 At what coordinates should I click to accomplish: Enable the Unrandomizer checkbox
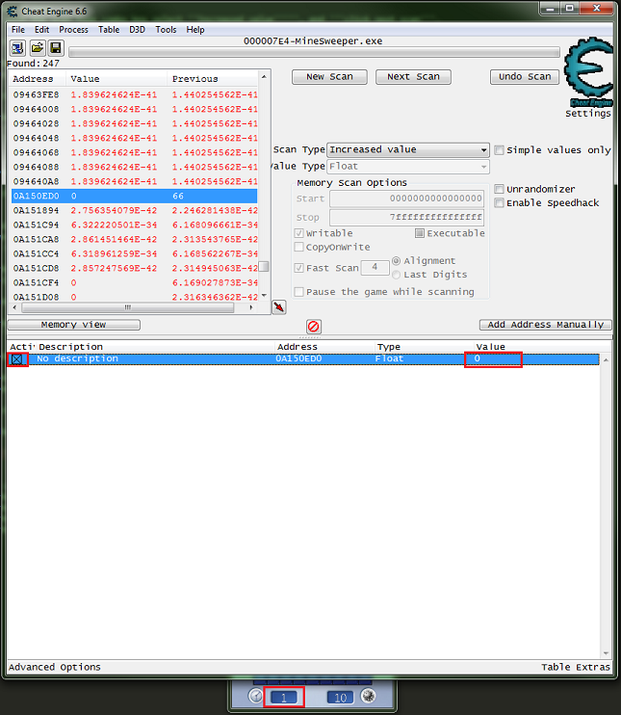499,189
